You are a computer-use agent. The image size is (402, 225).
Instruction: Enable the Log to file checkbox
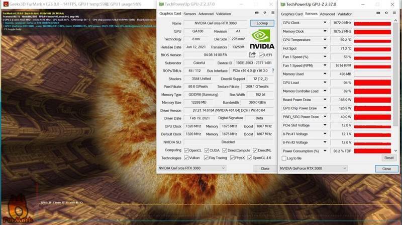click(x=284, y=158)
